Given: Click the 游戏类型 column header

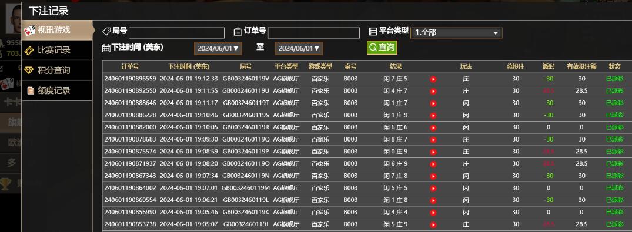Looking at the screenshot, I should click(x=320, y=66).
